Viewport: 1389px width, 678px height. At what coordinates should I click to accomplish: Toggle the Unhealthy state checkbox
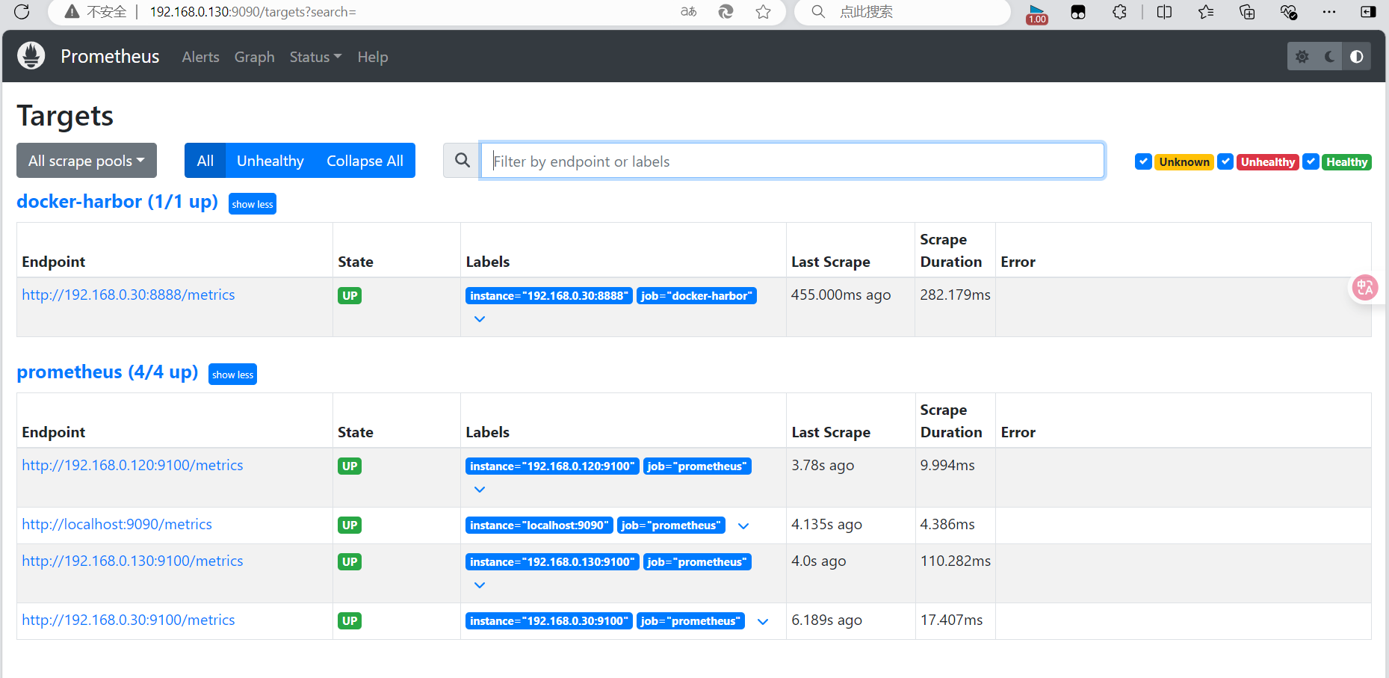tap(1225, 161)
